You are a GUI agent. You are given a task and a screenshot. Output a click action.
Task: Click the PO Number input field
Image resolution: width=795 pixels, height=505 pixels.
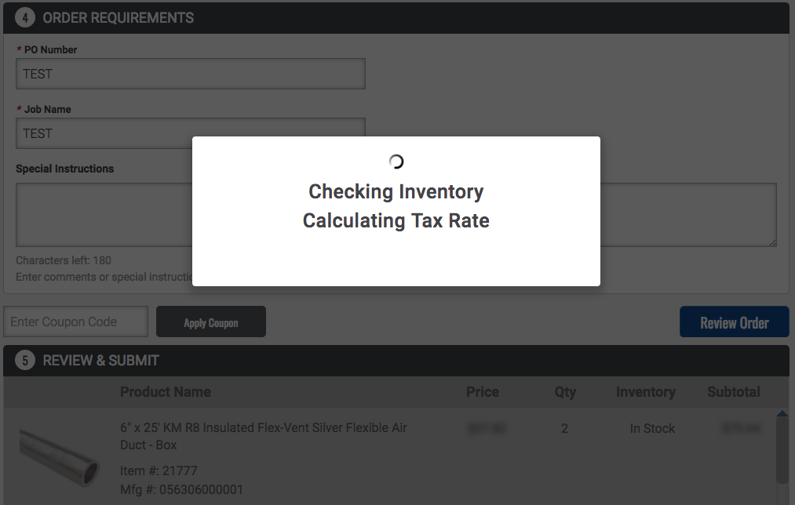tap(191, 74)
